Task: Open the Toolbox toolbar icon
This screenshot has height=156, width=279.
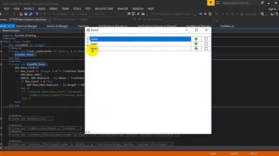Action: pos(143,14)
